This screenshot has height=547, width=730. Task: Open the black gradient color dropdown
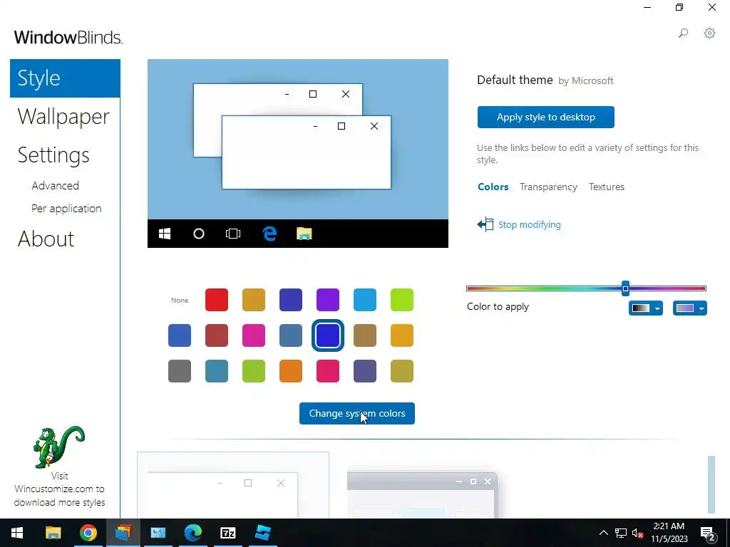point(646,308)
